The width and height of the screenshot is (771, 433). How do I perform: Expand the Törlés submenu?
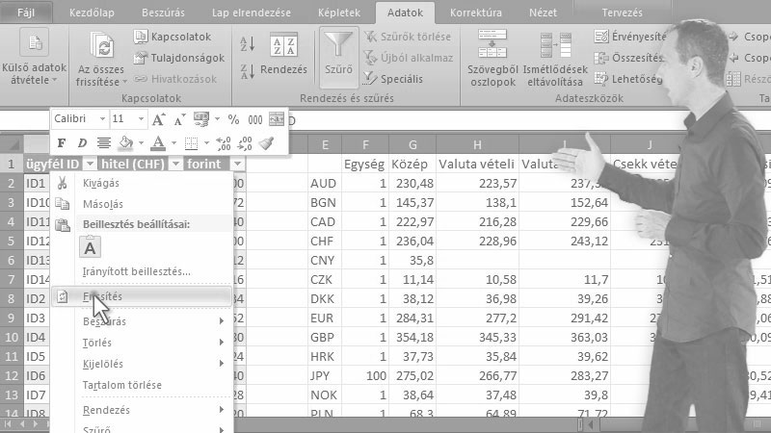pyautogui.click(x=142, y=343)
